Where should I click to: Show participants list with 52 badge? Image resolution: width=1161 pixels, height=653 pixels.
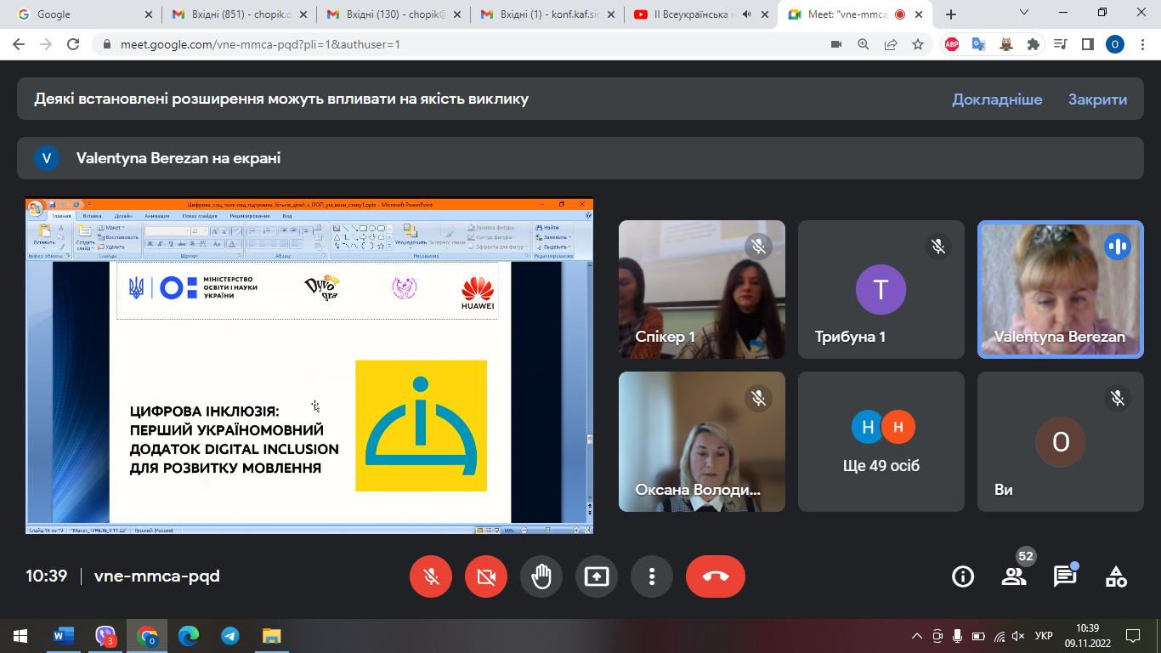(1014, 576)
